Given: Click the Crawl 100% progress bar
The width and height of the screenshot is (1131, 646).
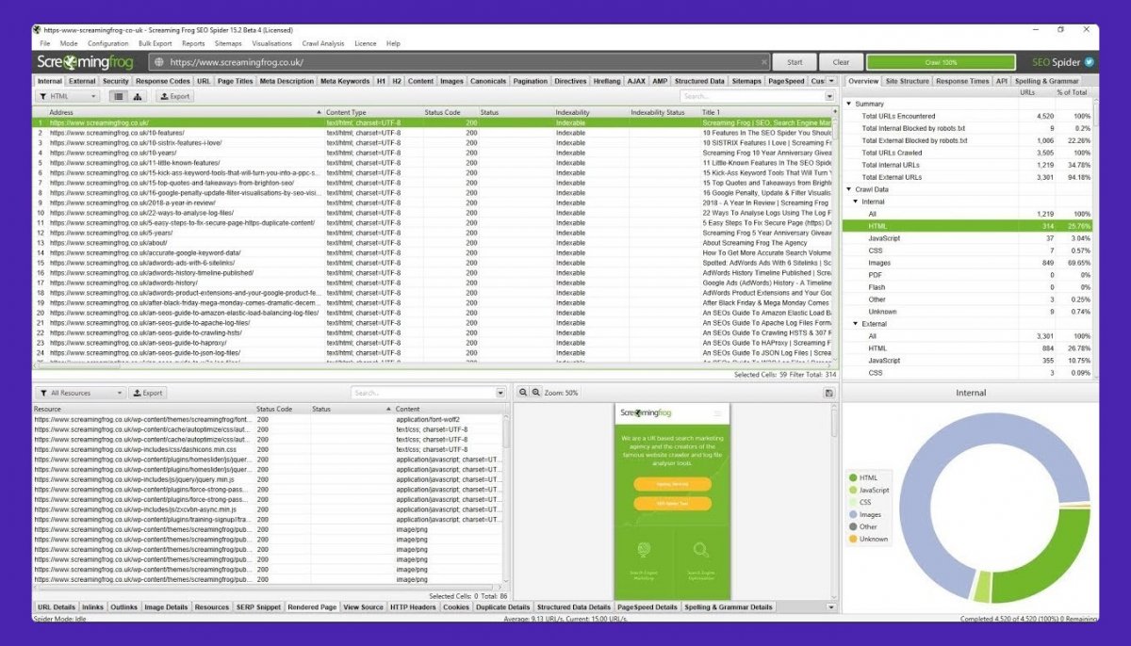Looking at the screenshot, I should tap(941, 62).
